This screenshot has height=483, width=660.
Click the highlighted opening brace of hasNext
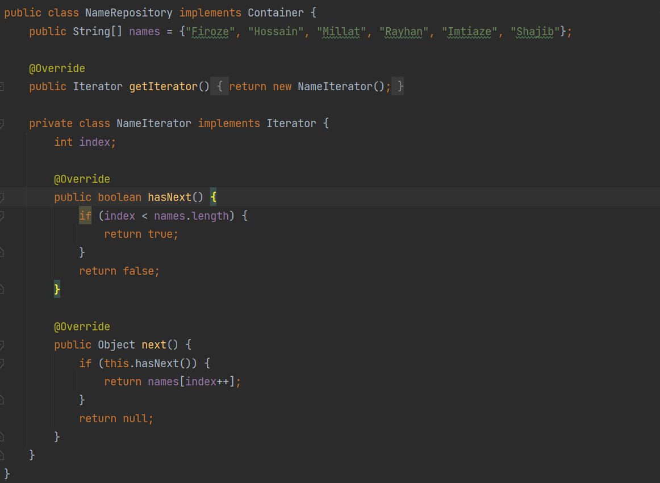214,197
